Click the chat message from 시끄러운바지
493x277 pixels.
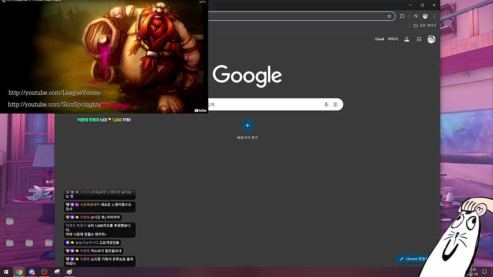[x=100, y=207]
